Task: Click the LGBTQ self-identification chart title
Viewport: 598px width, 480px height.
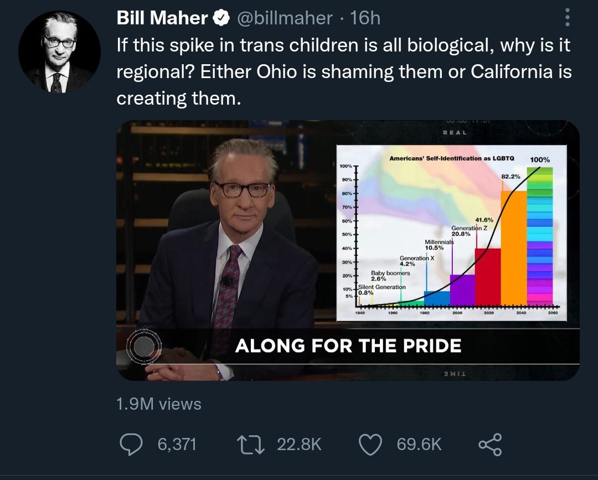Action: click(451, 158)
